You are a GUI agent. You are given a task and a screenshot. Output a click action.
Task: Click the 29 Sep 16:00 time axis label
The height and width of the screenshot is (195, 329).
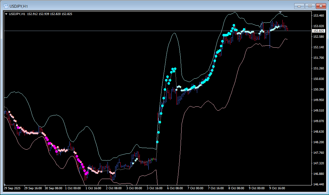pyautogui.click(x=33, y=188)
